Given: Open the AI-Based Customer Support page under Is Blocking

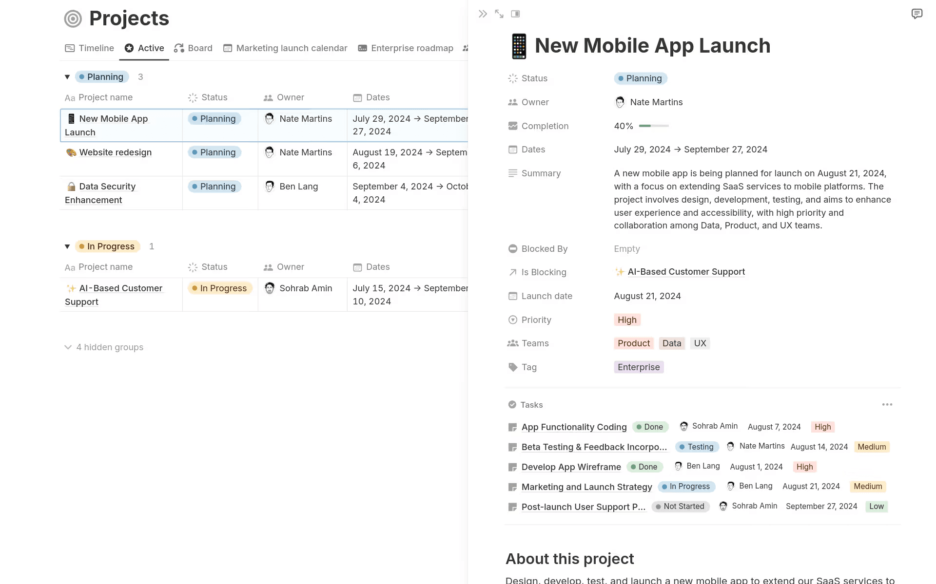Looking at the screenshot, I should pos(686,271).
